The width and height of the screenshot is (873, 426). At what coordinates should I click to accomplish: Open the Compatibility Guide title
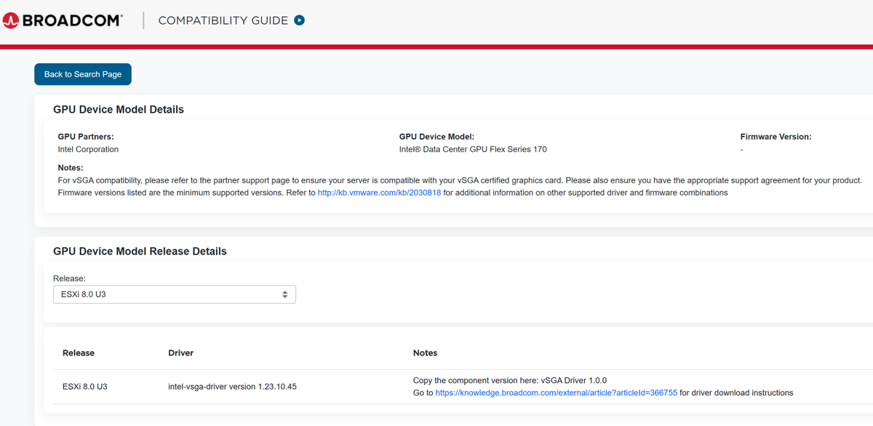click(223, 20)
